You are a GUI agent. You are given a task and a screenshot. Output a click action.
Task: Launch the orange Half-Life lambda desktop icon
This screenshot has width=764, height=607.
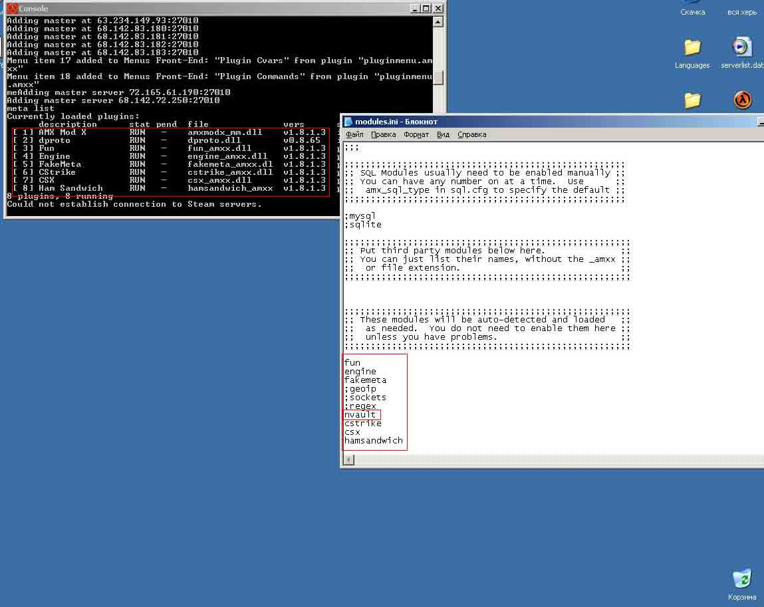click(x=743, y=100)
